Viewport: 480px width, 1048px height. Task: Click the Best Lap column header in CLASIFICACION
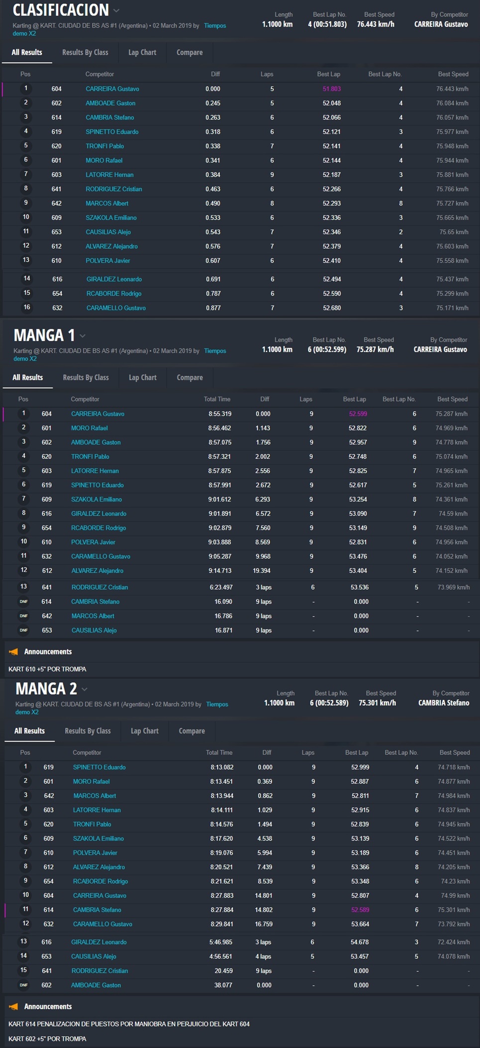click(x=328, y=74)
